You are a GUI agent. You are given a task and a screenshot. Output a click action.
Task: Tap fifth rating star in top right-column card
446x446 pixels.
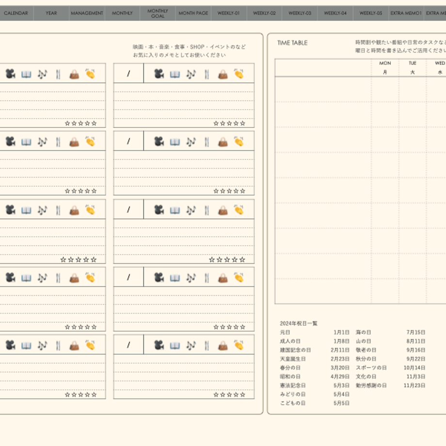click(242, 124)
